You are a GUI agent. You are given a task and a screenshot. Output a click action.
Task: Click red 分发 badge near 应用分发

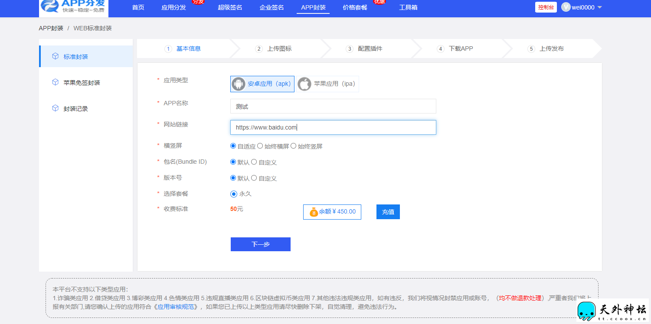(198, 1)
